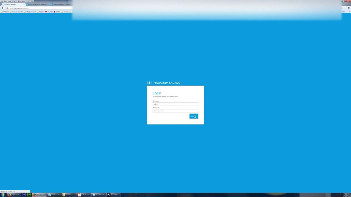Open the Netflix bookmark
Screen dimensions: 351x197
tap(57, 12)
